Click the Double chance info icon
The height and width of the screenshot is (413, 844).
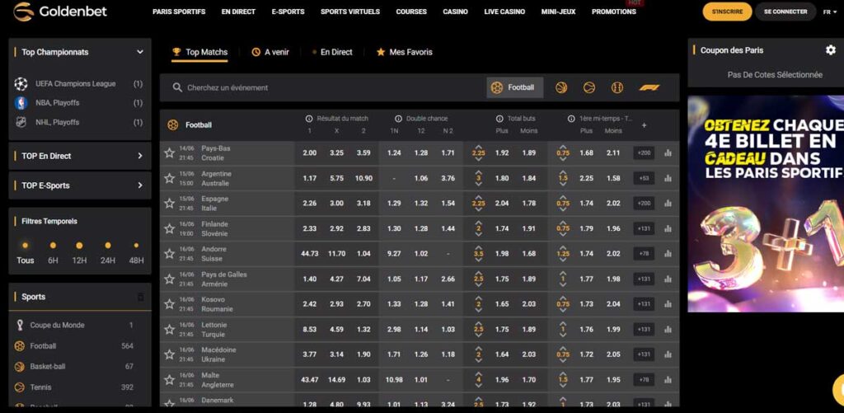click(x=398, y=119)
